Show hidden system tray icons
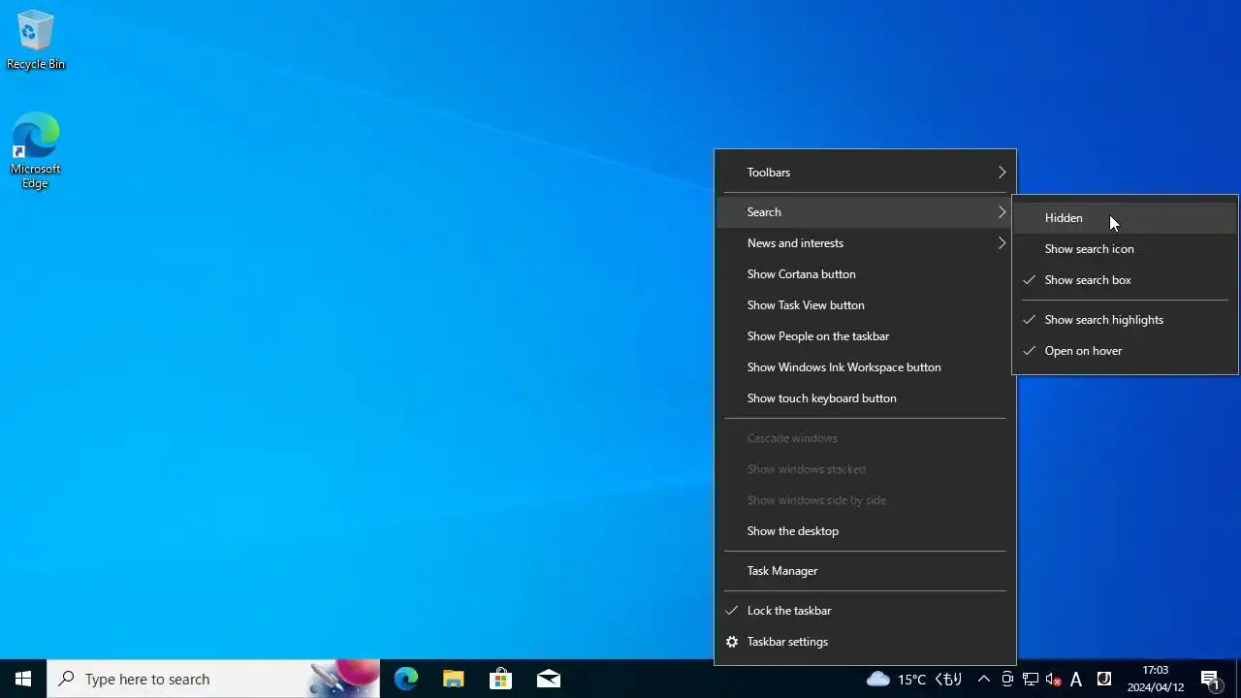The width and height of the screenshot is (1241, 698). [x=983, y=679]
